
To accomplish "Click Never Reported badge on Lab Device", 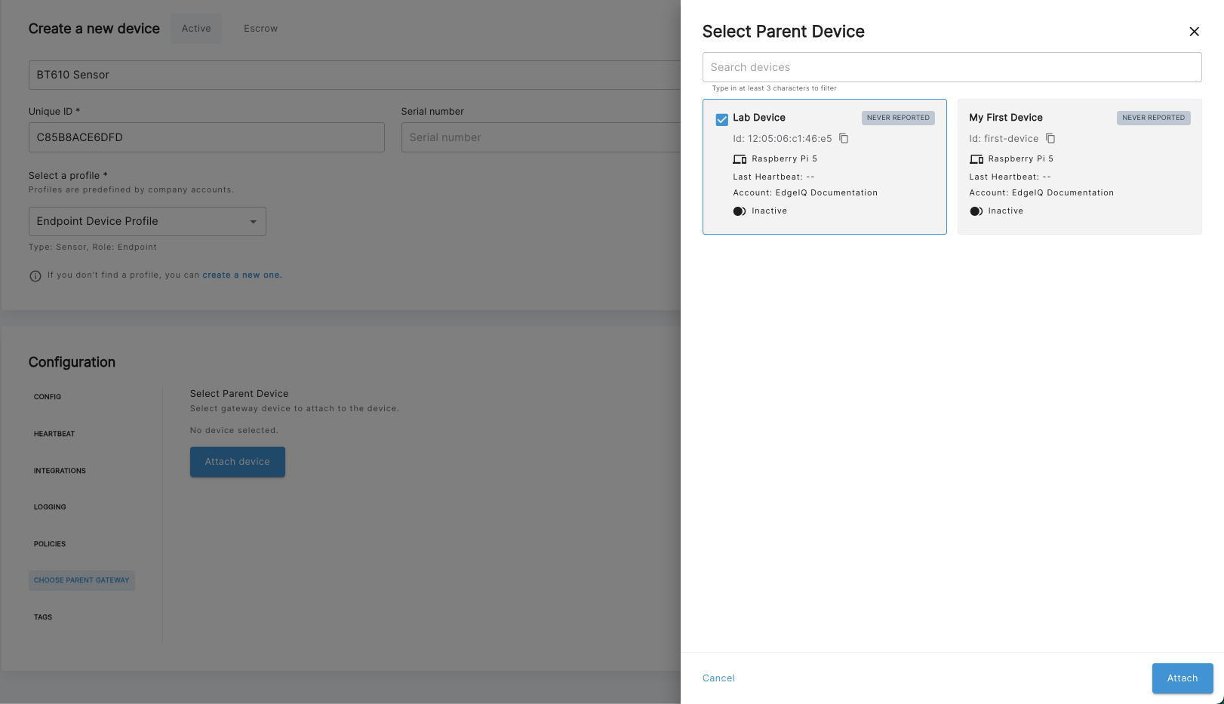I will 898,118.
